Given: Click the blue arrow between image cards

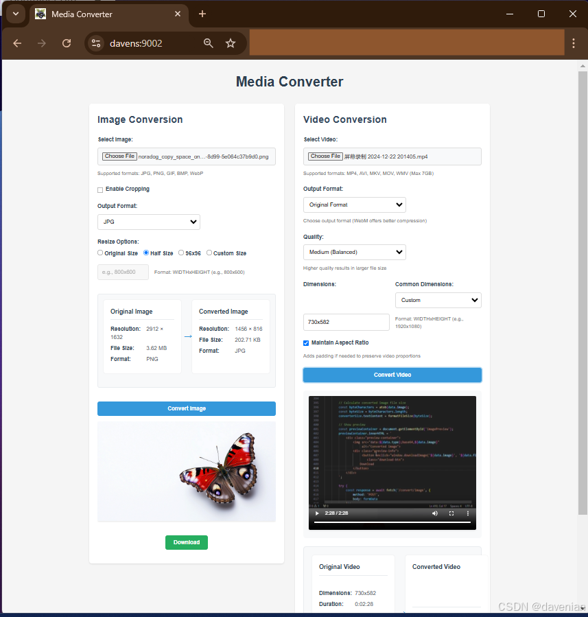Looking at the screenshot, I should pos(188,336).
